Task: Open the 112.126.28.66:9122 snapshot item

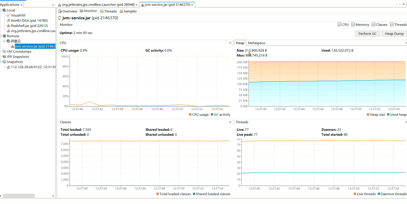Action: (x=33, y=67)
